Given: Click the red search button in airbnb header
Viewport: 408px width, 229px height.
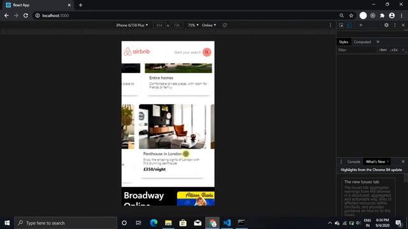Looking at the screenshot, I should [x=207, y=52].
